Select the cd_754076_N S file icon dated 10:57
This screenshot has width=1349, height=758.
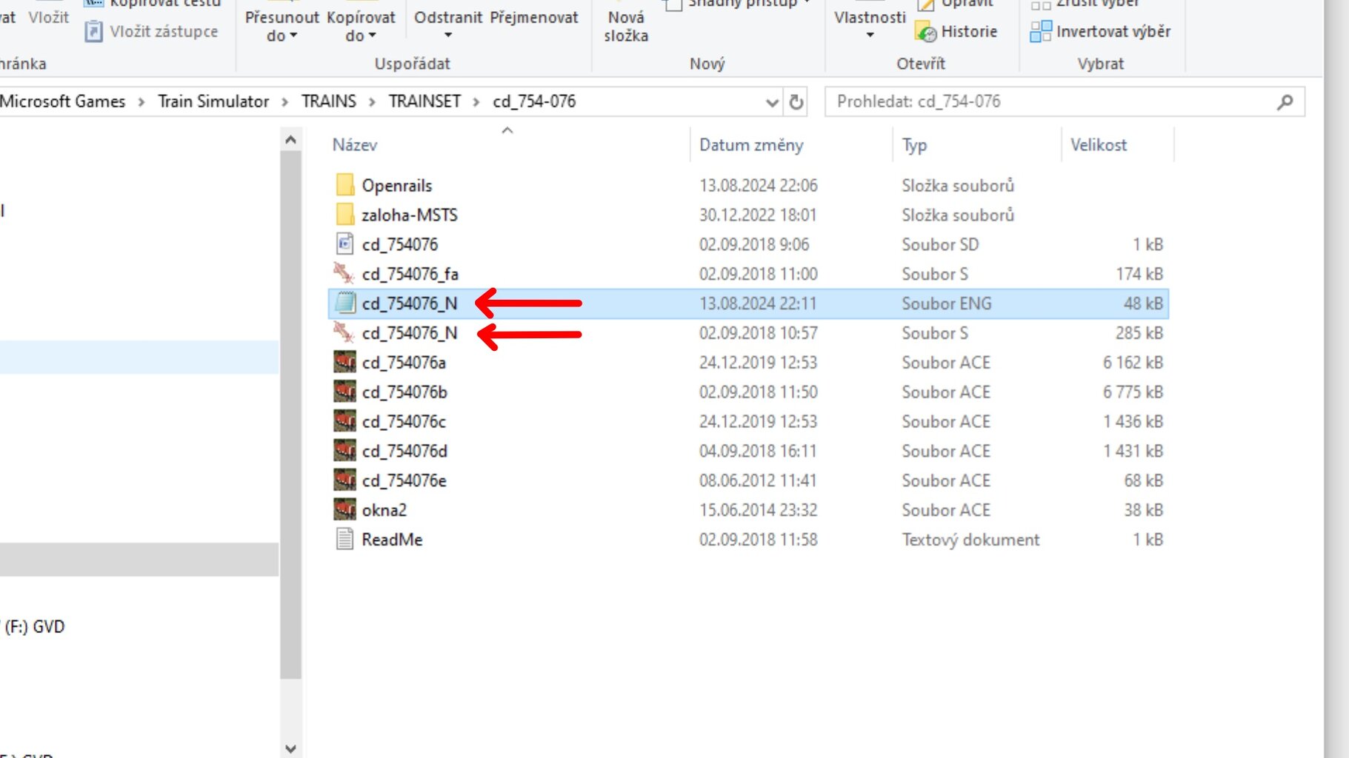[344, 333]
